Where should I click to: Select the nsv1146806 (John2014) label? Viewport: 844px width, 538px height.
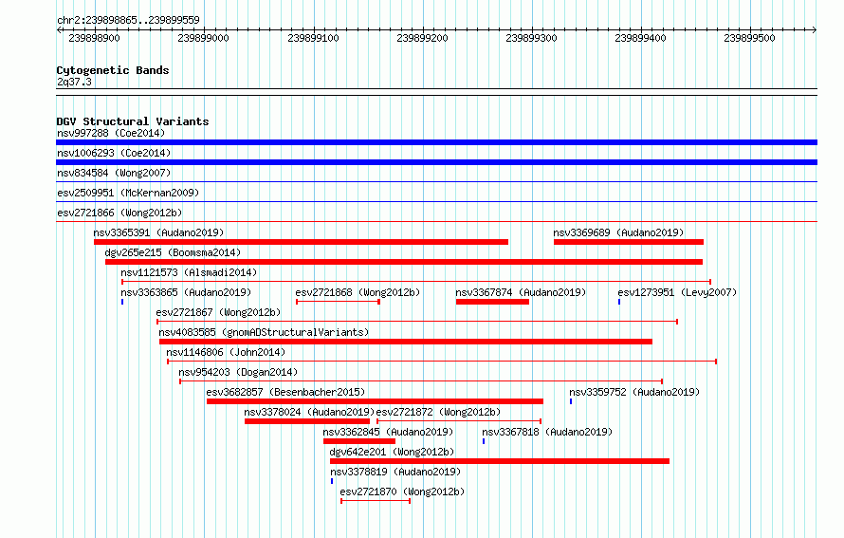click(x=226, y=352)
